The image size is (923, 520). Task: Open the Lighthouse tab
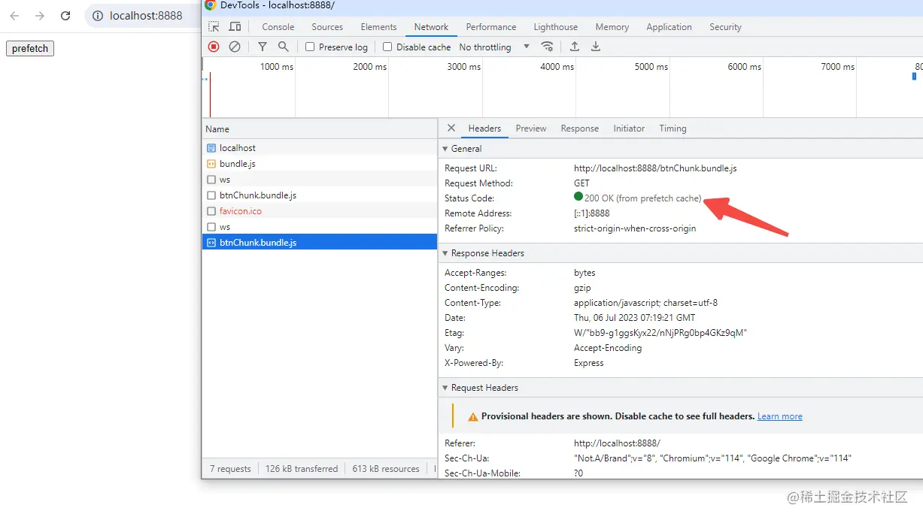coord(556,27)
